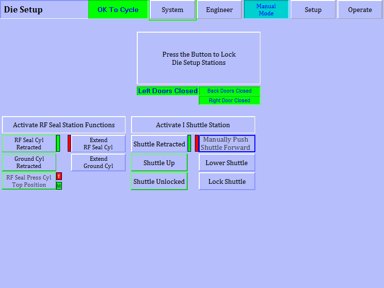Click Lower Shuttle button
384x288 pixels.
tap(227, 163)
